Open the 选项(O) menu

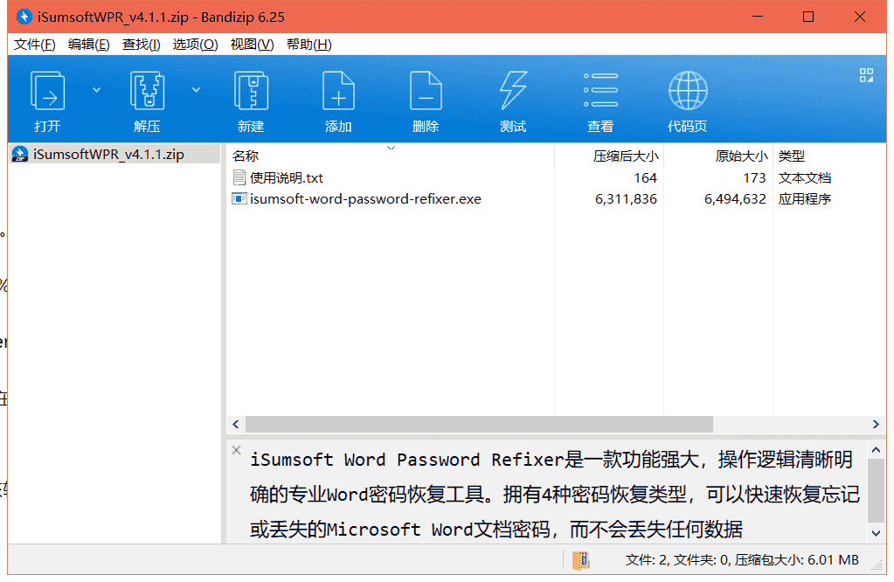click(195, 45)
